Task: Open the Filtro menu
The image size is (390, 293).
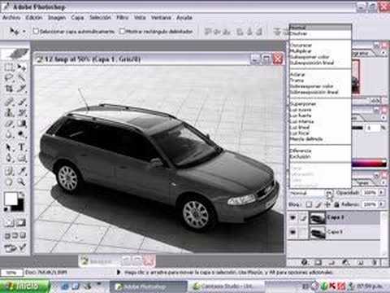Action: click(x=123, y=18)
